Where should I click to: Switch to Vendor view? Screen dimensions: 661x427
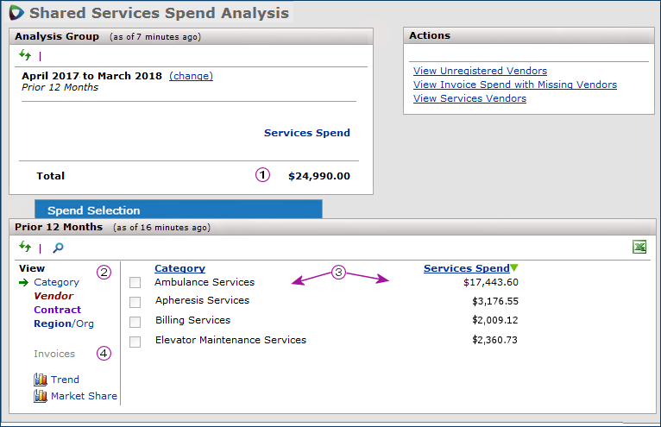(54, 296)
